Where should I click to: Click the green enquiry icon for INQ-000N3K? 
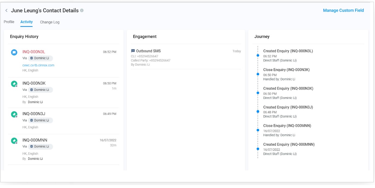(x=14, y=84)
